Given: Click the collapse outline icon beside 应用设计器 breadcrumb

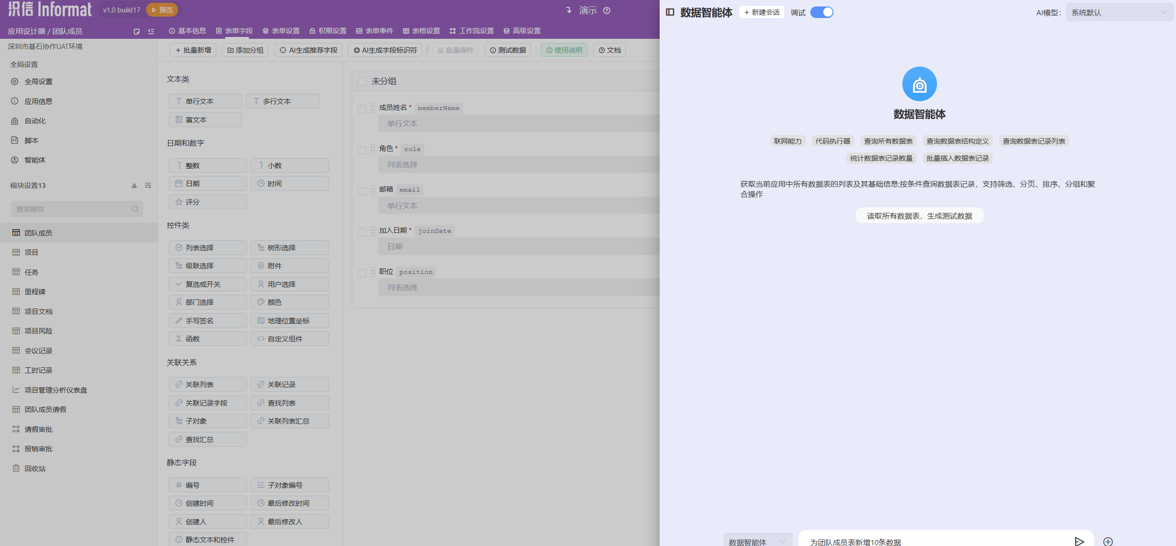Looking at the screenshot, I should [151, 31].
